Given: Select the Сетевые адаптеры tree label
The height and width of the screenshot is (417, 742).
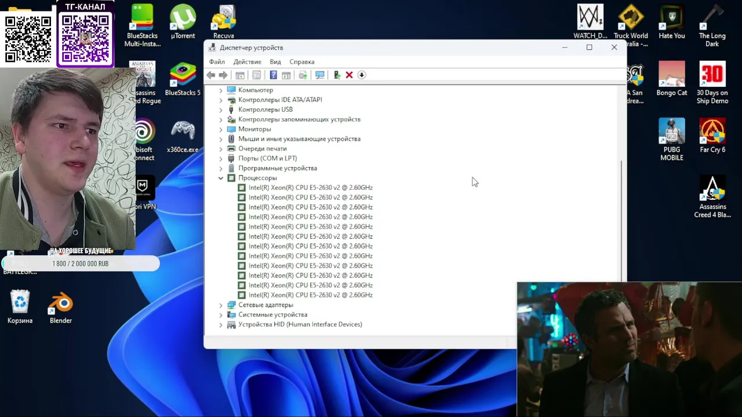Looking at the screenshot, I should [265, 305].
